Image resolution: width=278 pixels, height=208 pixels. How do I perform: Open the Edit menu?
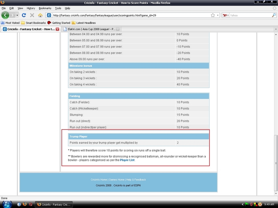coord(11,8)
